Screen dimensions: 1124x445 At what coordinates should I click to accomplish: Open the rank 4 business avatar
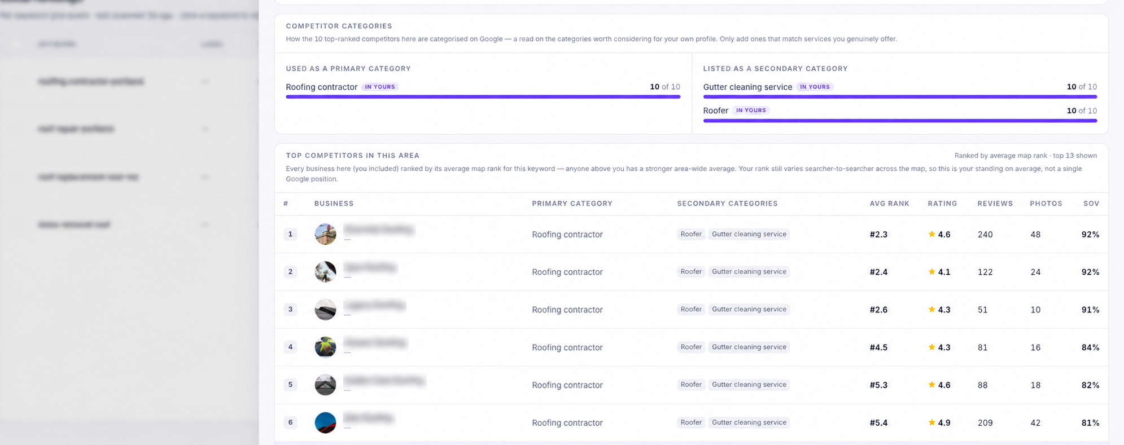pyautogui.click(x=325, y=347)
